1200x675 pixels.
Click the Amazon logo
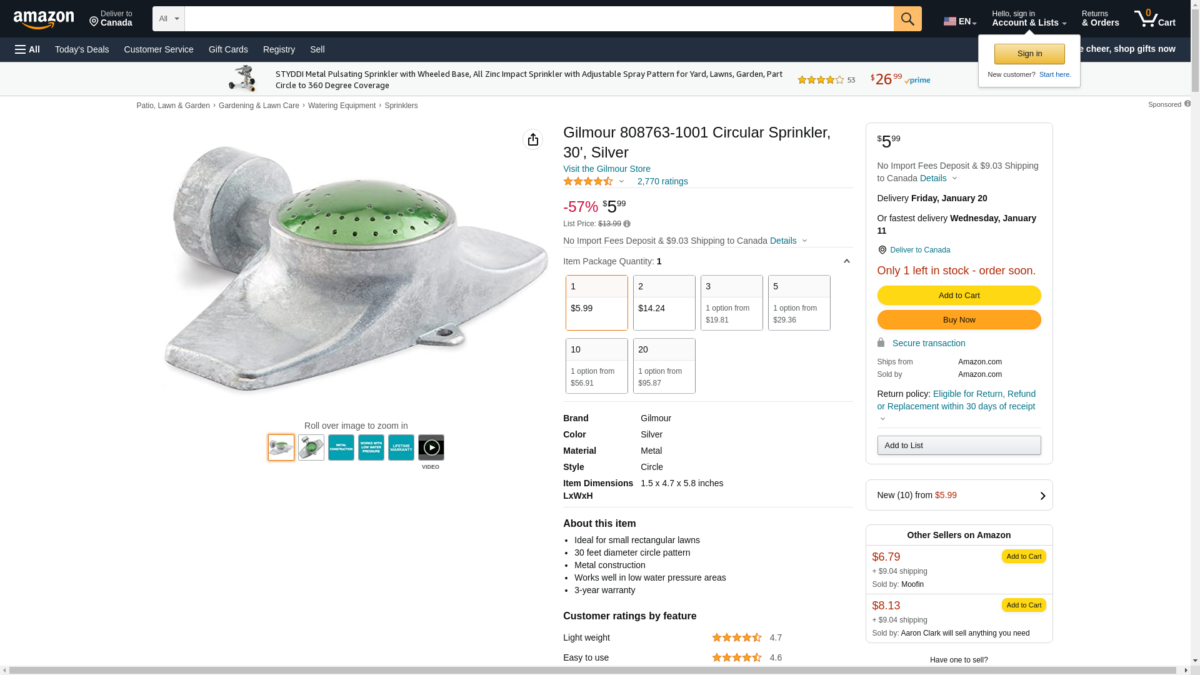(44, 19)
